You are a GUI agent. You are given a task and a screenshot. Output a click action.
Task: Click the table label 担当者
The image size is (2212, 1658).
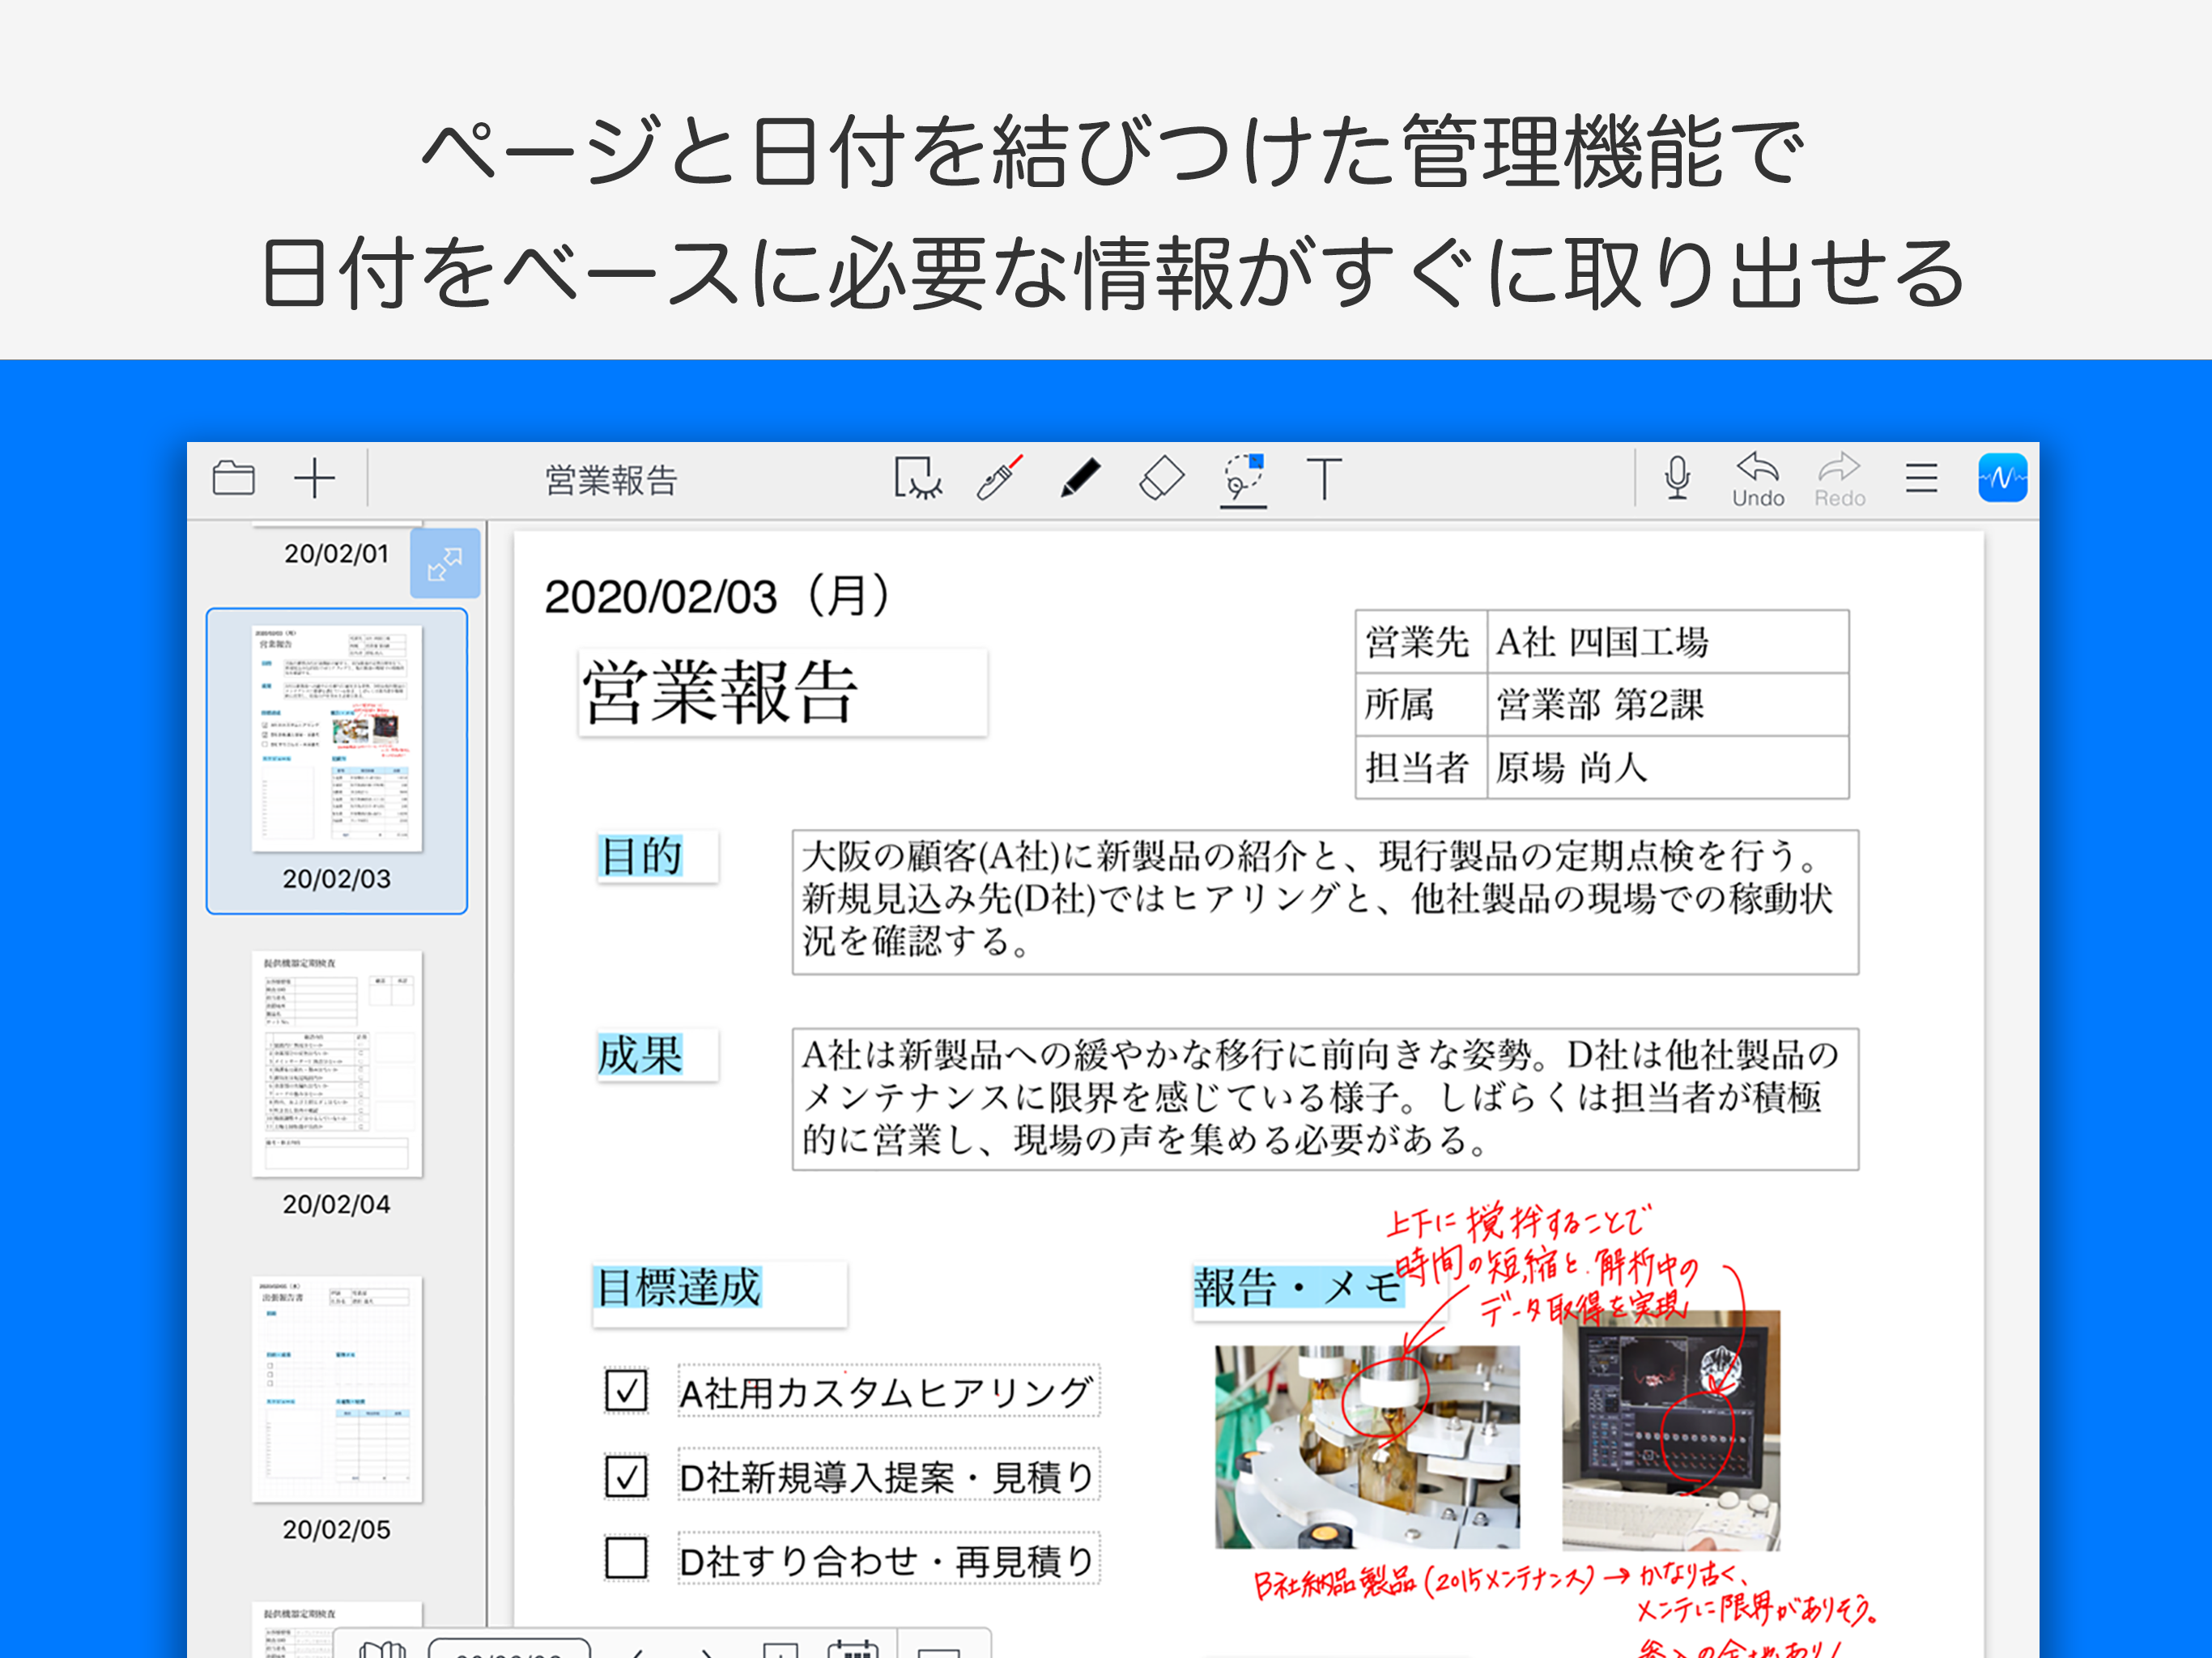pos(1421,768)
